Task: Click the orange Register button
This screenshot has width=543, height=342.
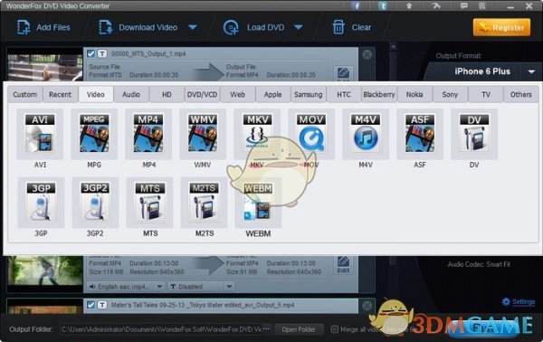Action: [501, 27]
